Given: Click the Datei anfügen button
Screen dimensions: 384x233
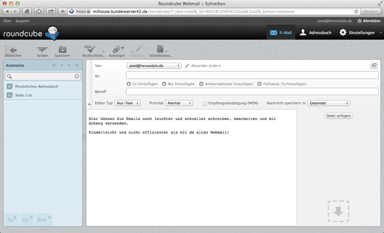Looking at the screenshot, I should point(338,116).
